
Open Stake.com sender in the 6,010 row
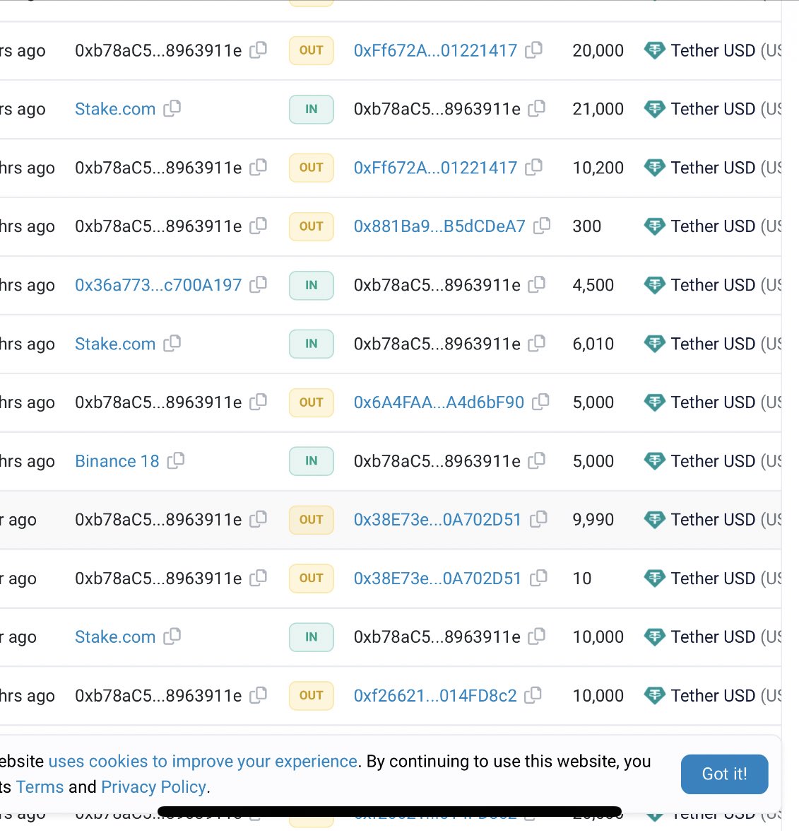coord(115,344)
